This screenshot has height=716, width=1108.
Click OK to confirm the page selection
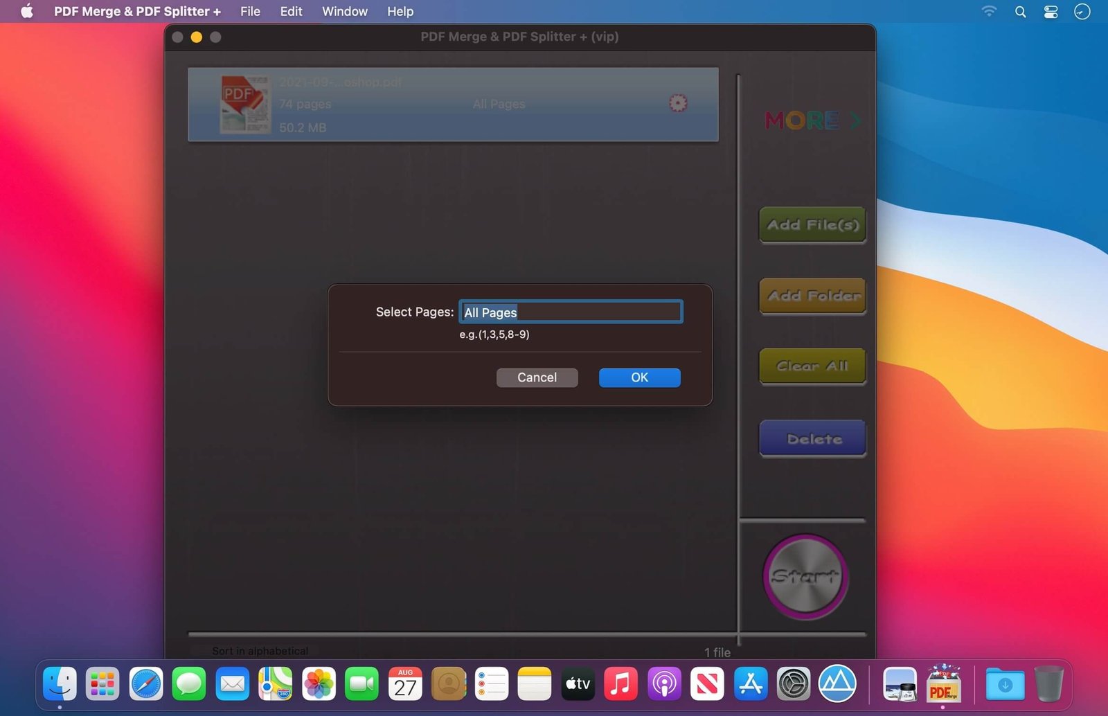(x=638, y=377)
